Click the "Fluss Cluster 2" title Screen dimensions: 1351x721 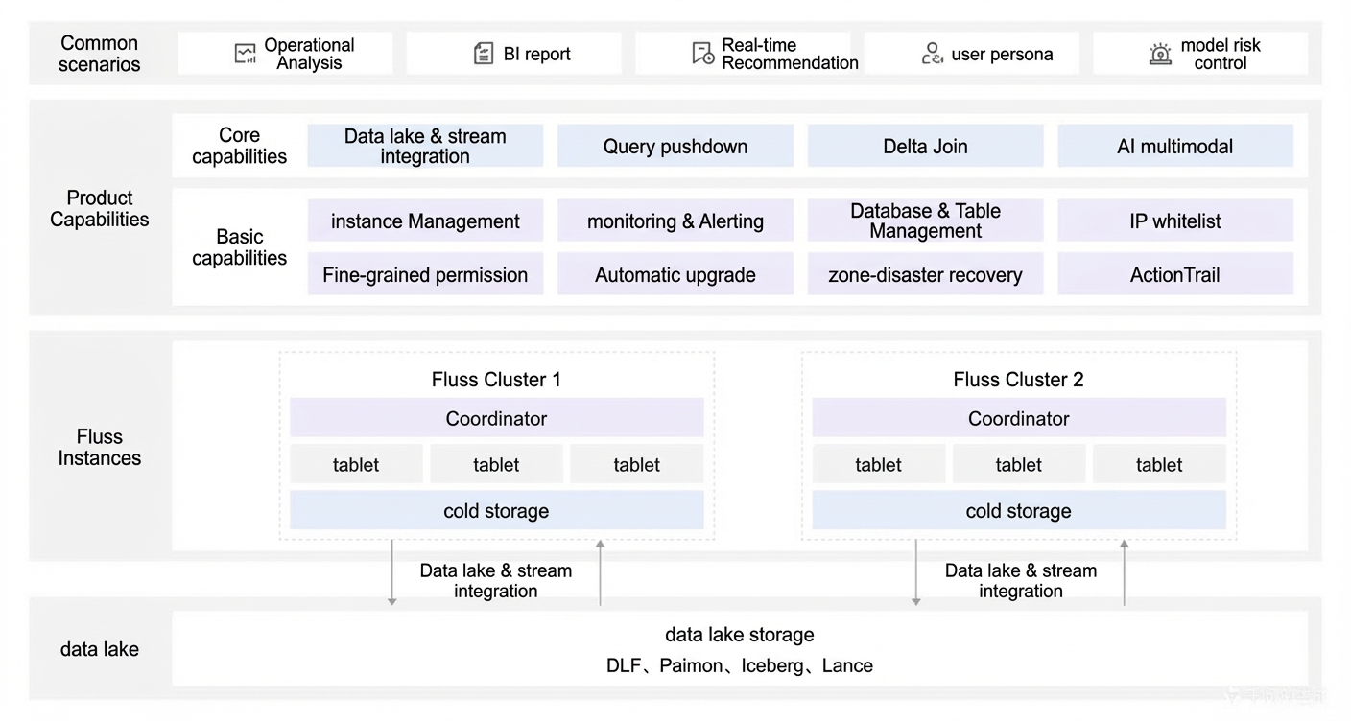point(1018,379)
